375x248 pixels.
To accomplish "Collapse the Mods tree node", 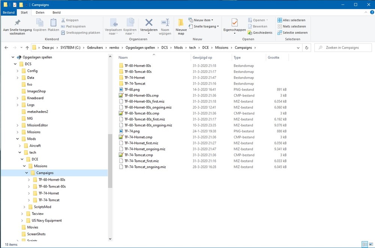I will tap(18, 139).
